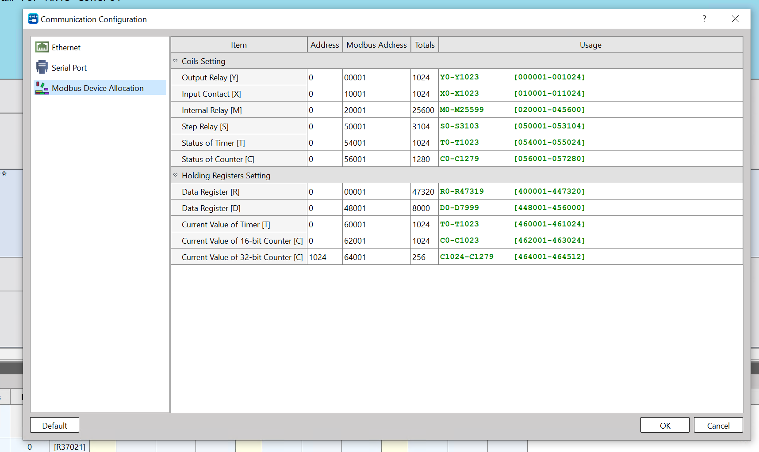The height and width of the screenshot is (452, 759).
Task: Switch to the Serial Port page
Action: pos(69,68)
